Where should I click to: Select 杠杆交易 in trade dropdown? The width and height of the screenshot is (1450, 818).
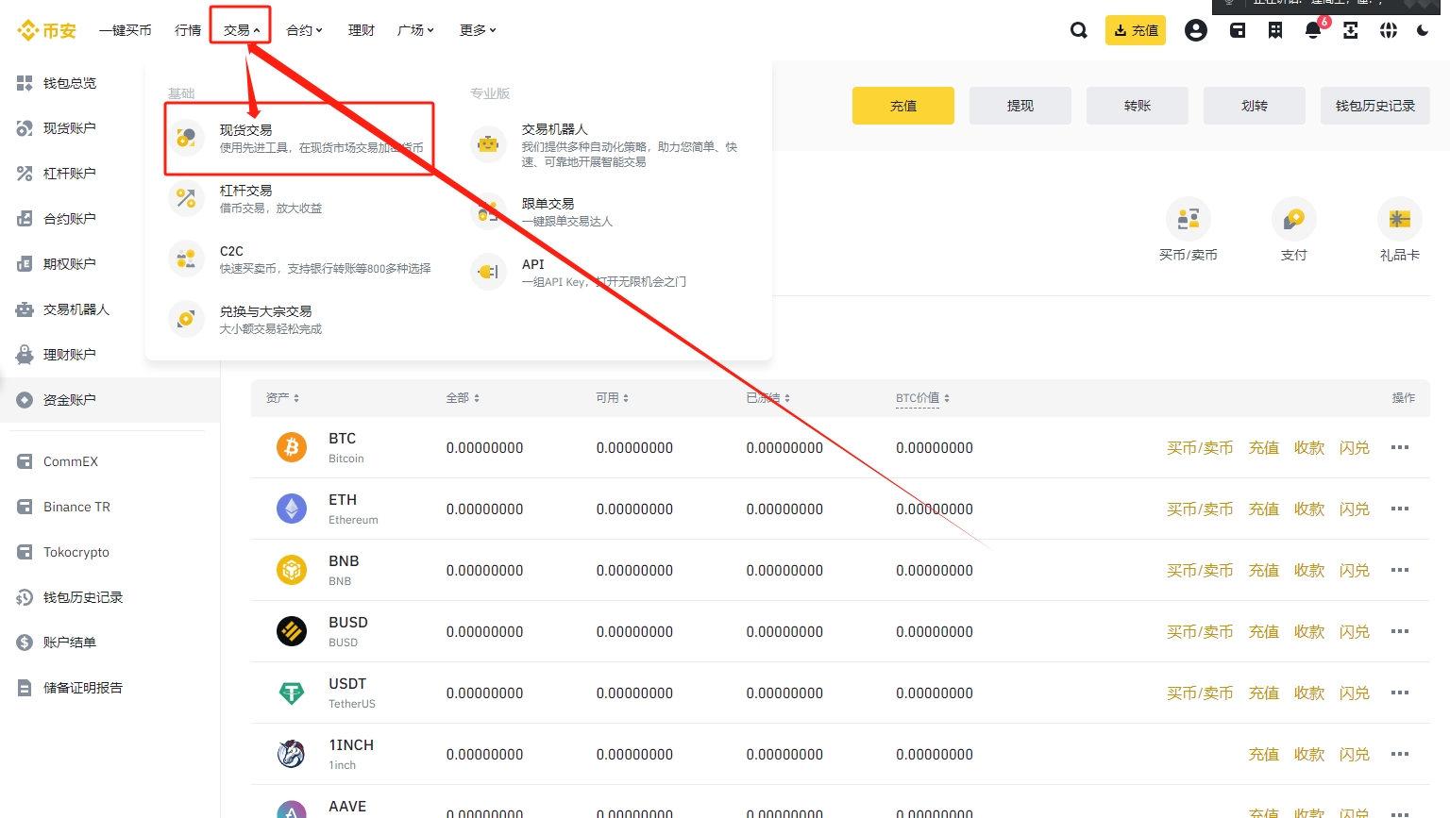[299, 199]
